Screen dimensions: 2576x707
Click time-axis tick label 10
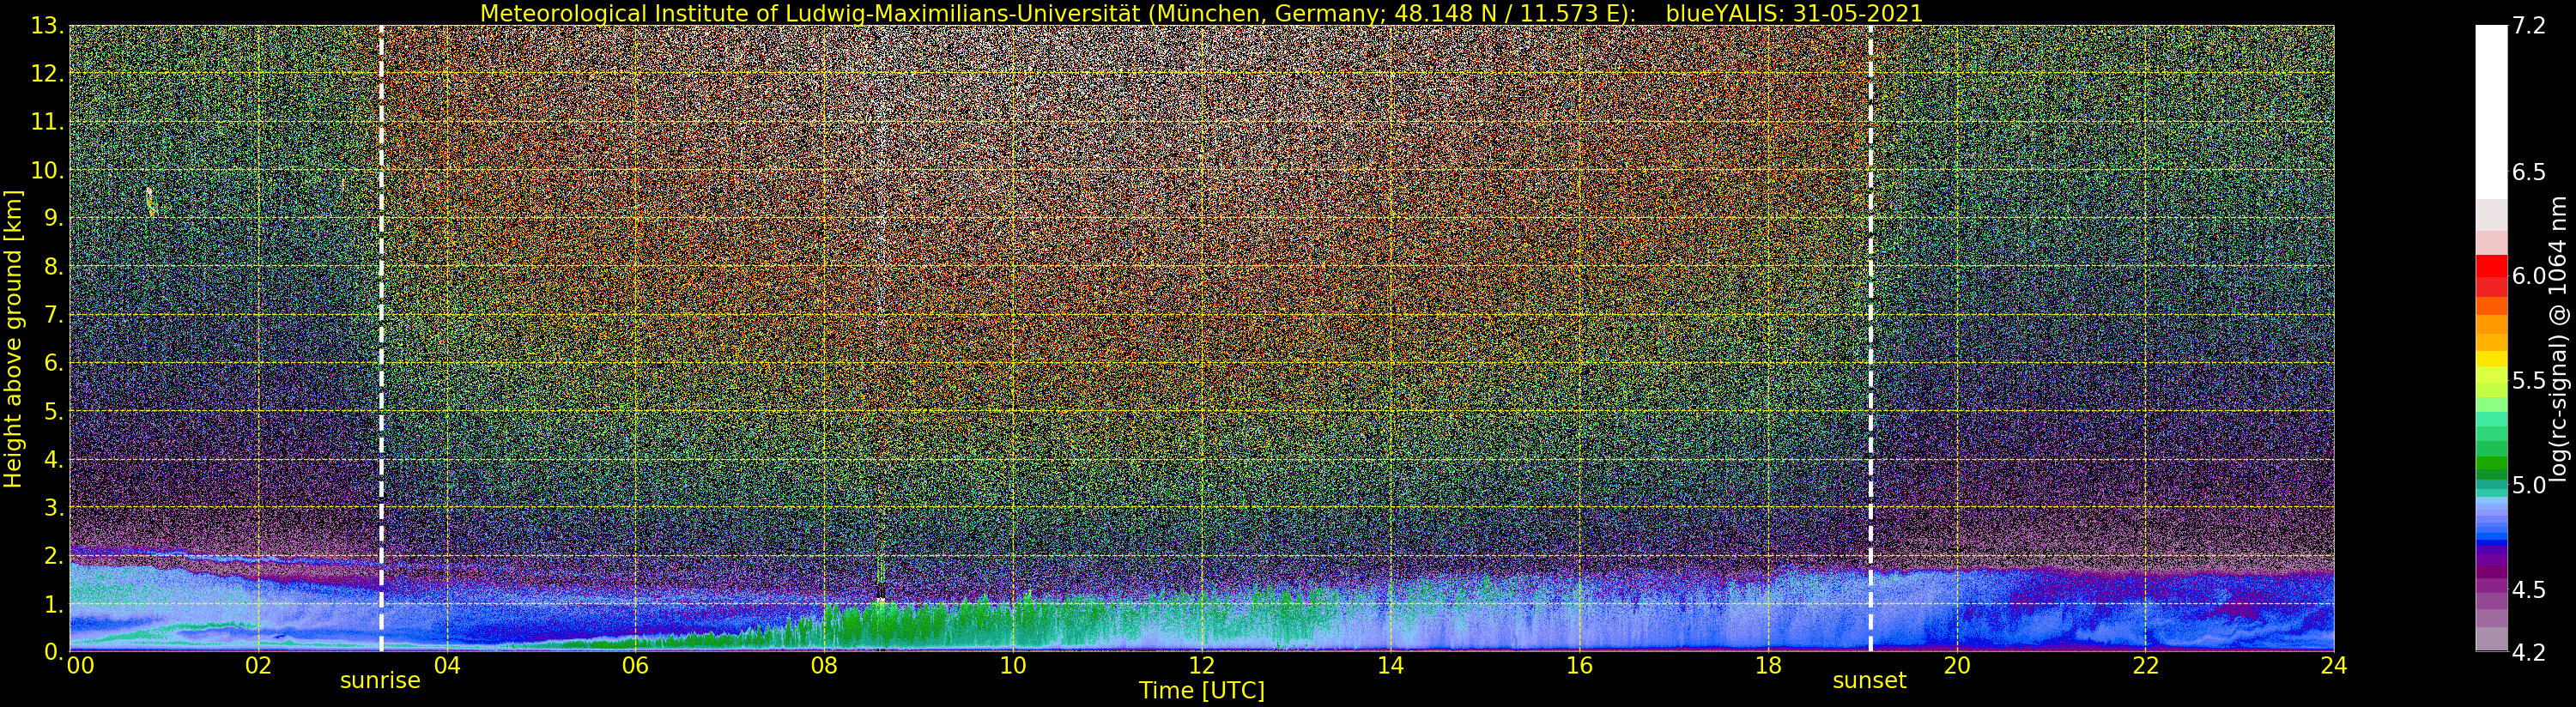point(1012,665)
